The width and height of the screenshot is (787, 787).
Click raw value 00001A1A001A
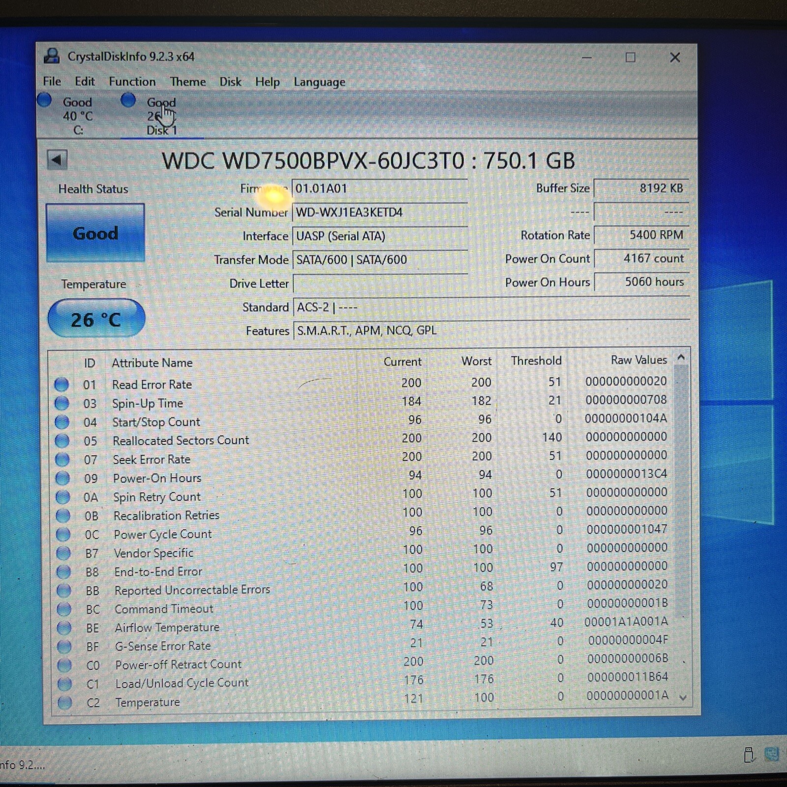point(626,622)
